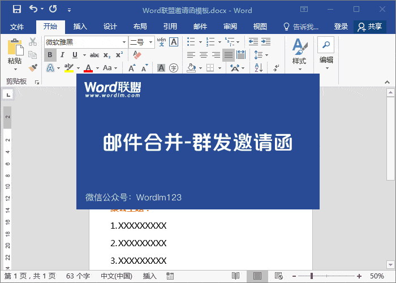This screenshot has height=283, width=396.
Task: Click the Multilevel list icon
Action: [229, 42]
